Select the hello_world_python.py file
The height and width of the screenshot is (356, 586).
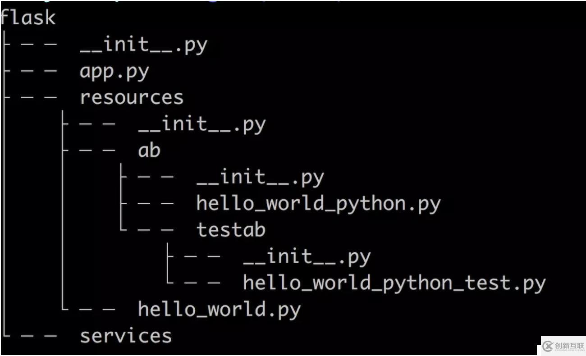318,204
